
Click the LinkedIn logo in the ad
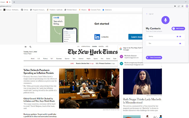coord(97,37)
